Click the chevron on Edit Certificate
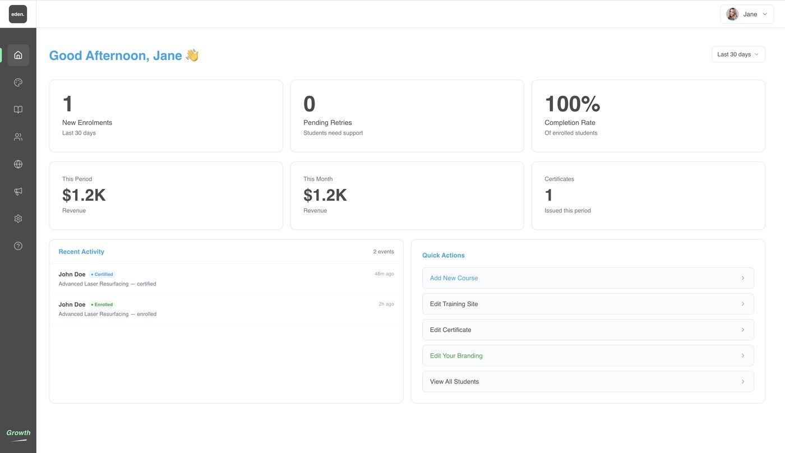The width and height of the screenshot is (785, 453). 743,330
